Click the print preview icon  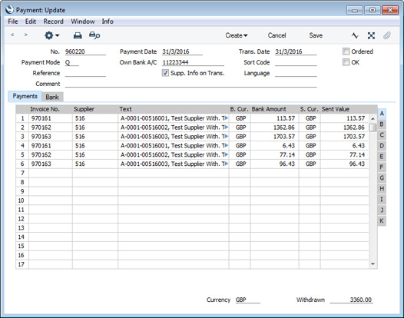94,35
